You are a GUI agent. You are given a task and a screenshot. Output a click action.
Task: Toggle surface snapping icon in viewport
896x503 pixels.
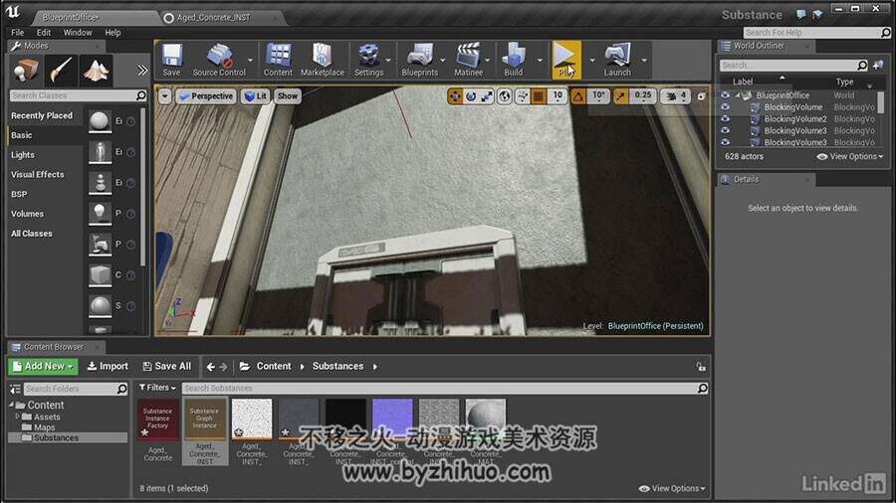click(x=523, y=96)
